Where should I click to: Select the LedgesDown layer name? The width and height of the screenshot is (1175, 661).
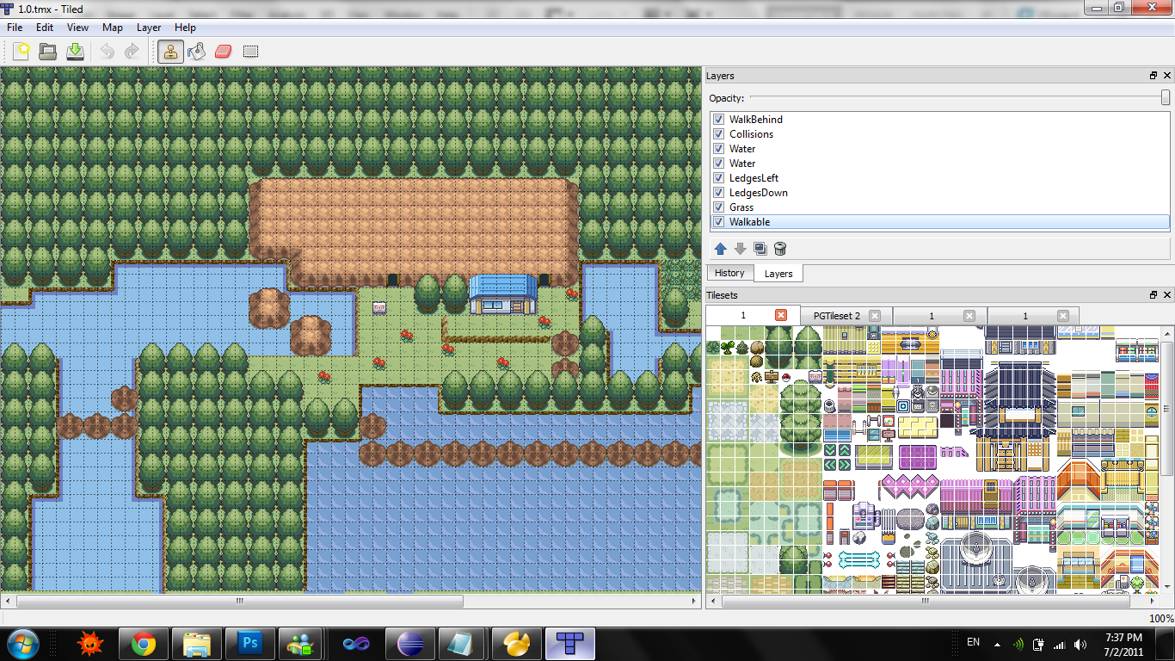759,193
